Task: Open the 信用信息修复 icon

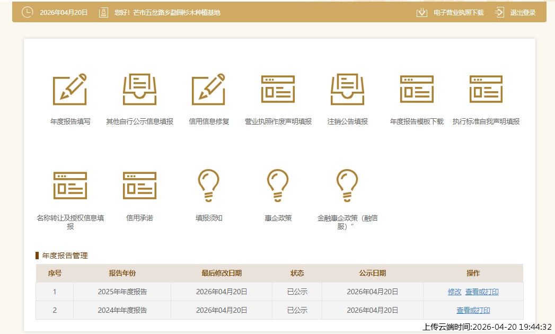Action: pyautogui.click(x=208, y=89)
